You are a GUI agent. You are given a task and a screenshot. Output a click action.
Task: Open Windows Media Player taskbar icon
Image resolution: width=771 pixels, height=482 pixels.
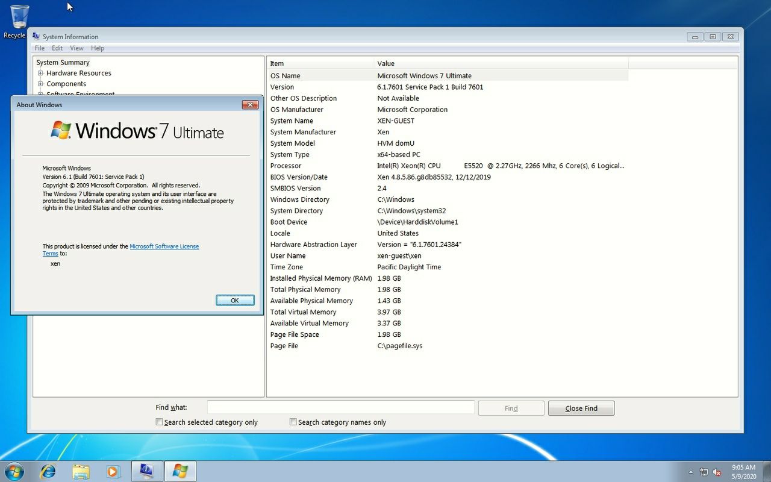point(113,471)
